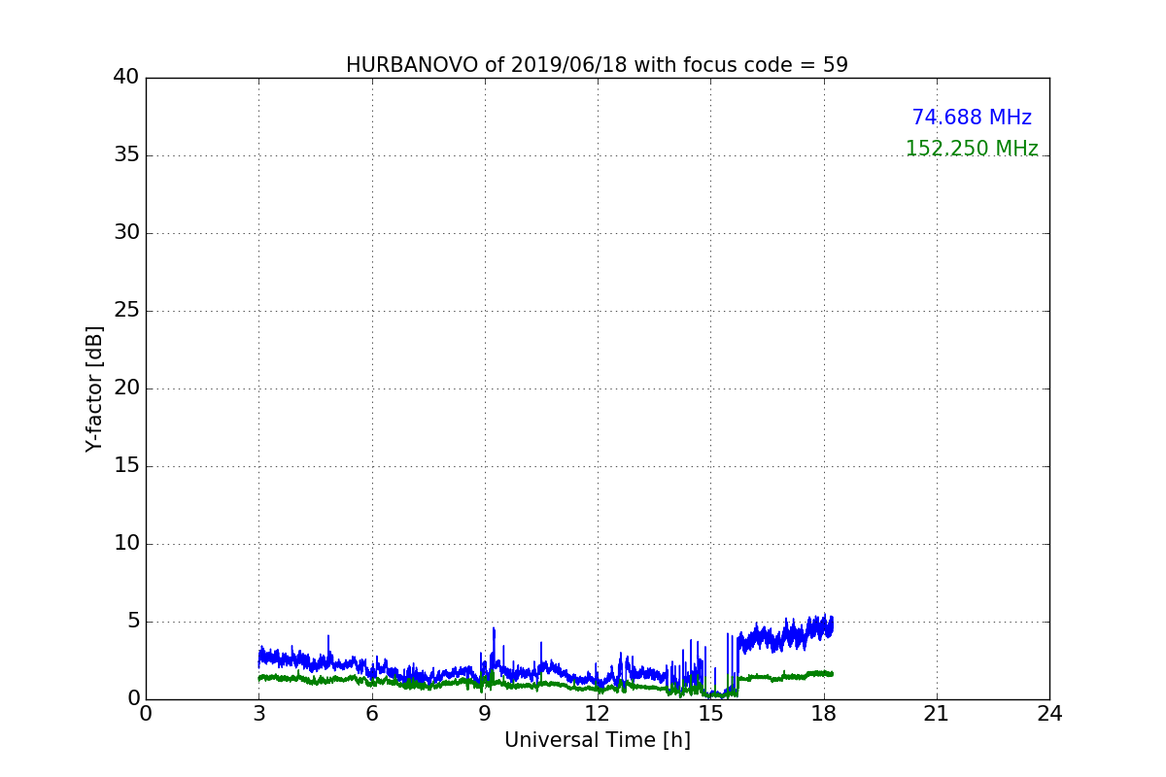Click x-axis tick label 9
Screen dimensions: 1166x777
[485, 714]
